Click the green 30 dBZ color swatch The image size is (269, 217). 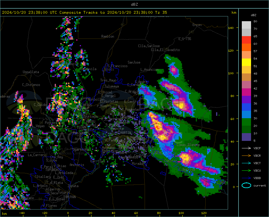coord(246,122)
